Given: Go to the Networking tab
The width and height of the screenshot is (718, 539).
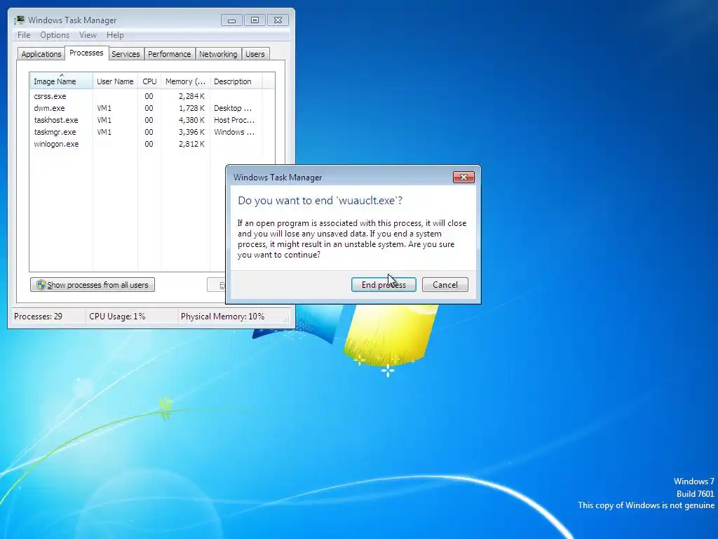Looking at the screenshot, I should pyautogui.click(x=218, y=54).
